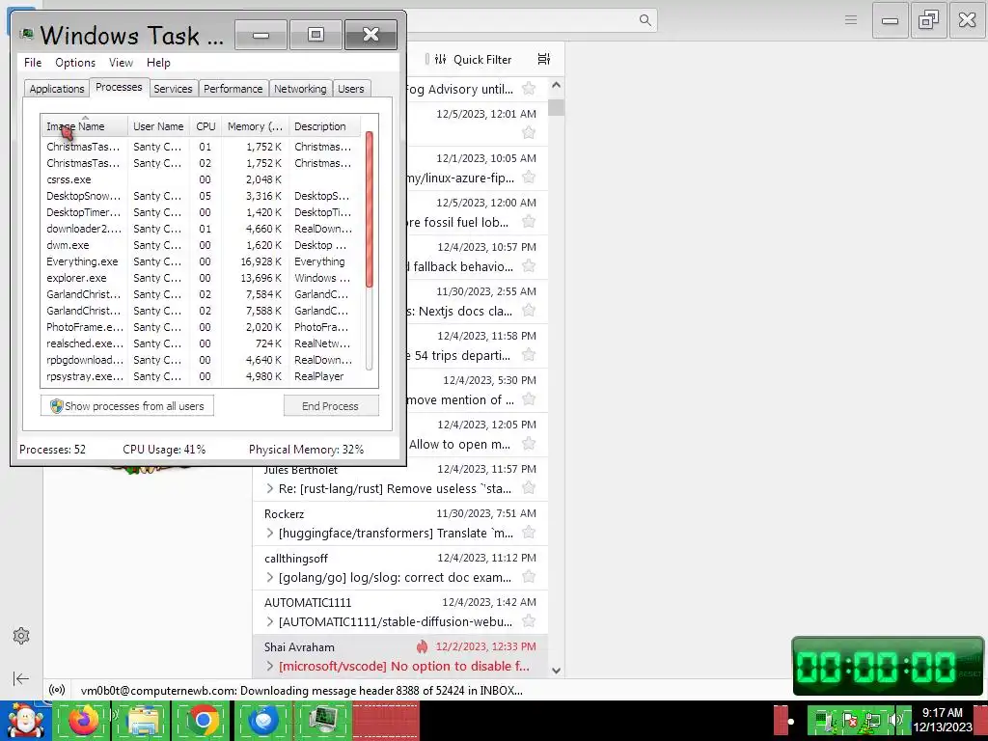988x741 pixels.
Task: Click the volume speaker tray icon
Action: tap(895, 720)
